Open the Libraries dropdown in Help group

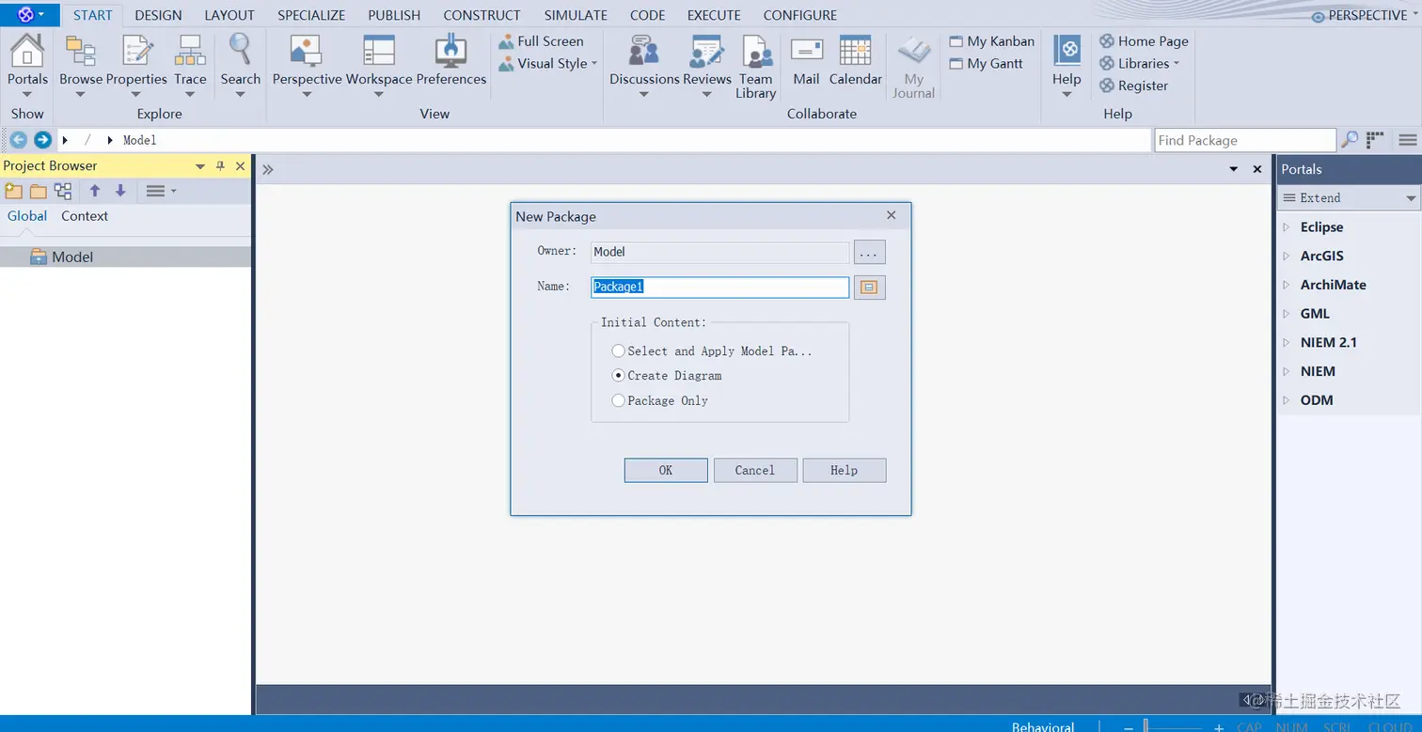point(1140,64)
